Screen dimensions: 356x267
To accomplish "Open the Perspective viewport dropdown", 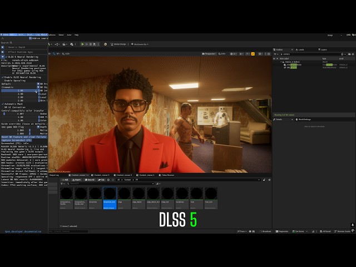I will pyautogui.click(x=209, y=54).
